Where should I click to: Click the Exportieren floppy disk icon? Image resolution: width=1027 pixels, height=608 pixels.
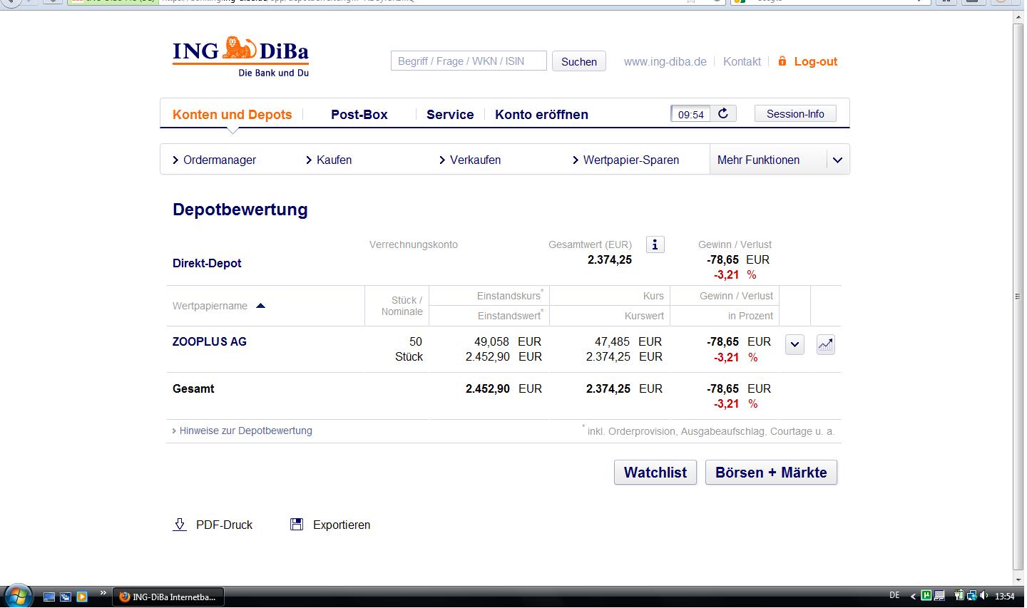[x=297, y=525]
